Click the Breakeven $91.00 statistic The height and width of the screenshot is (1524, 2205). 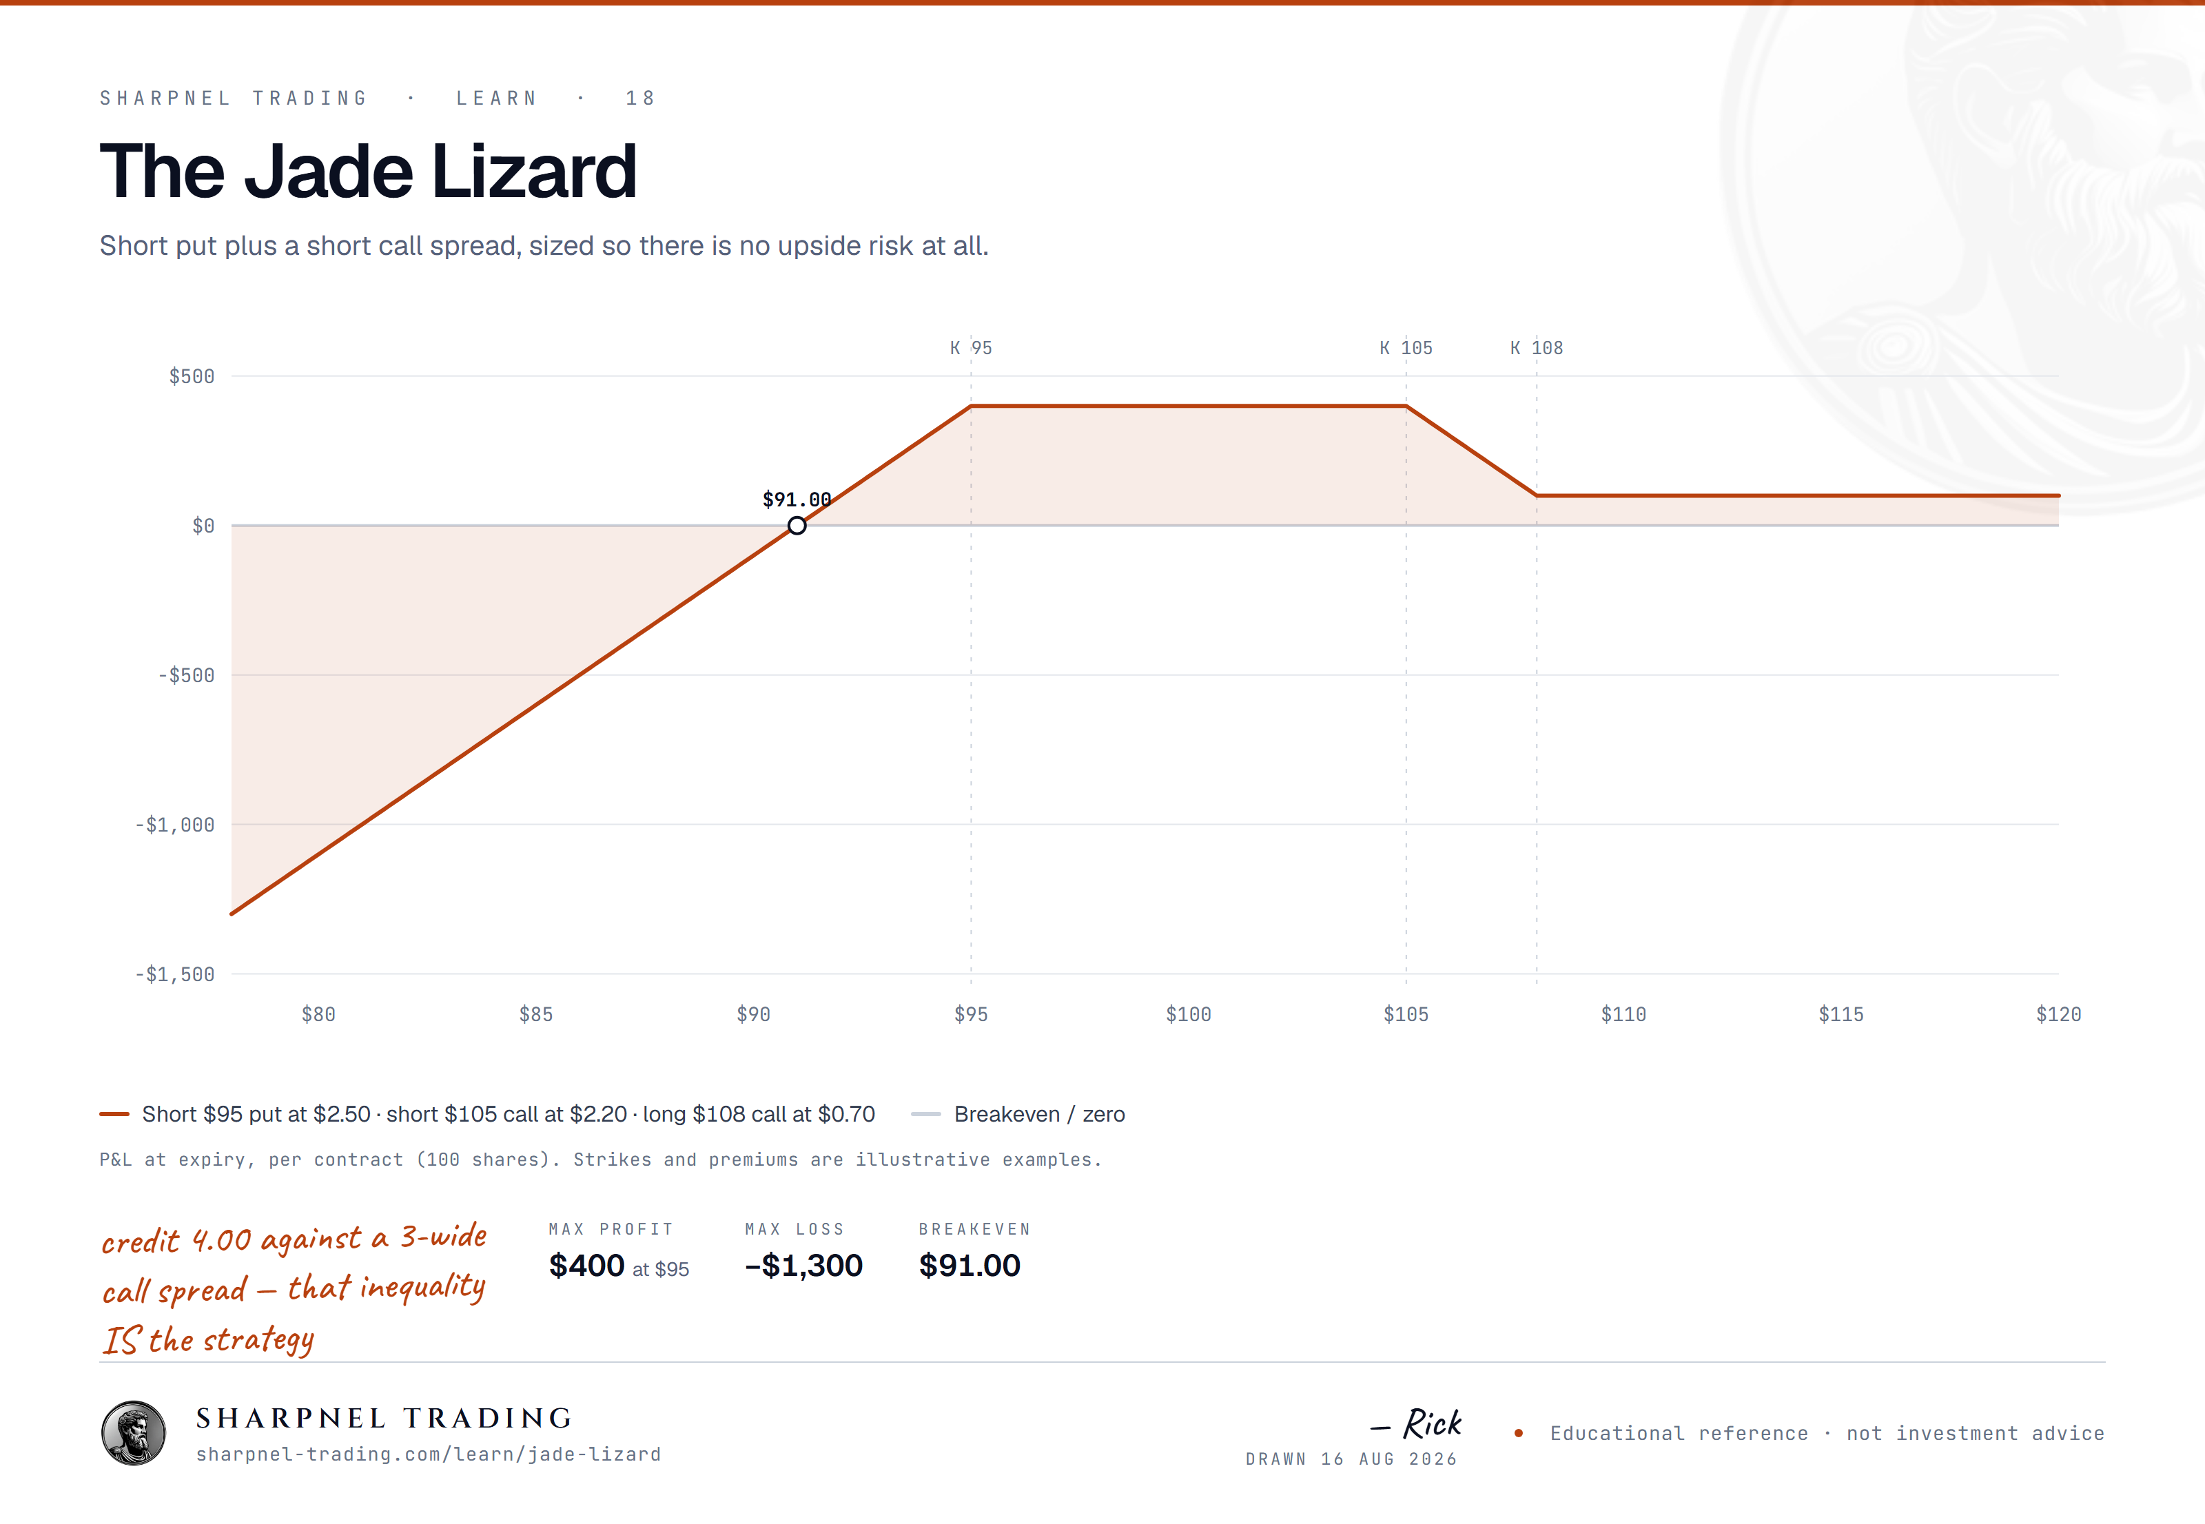tap(970, 1266)
